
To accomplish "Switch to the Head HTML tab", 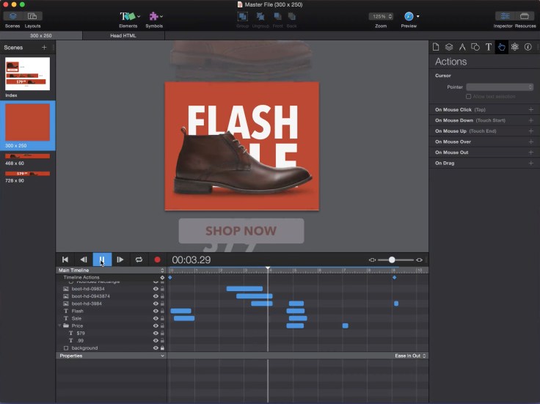I will (x=124, y=35).
